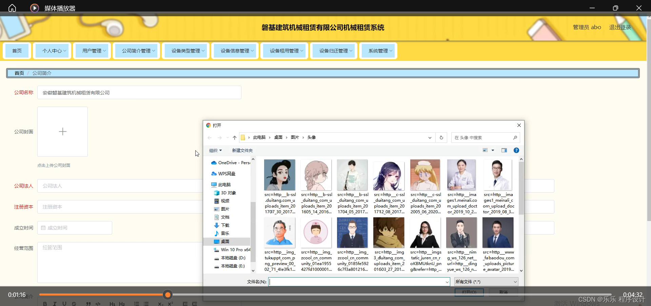Select the first avatar thumbnail with black-haired girl
Viewport: 651px width, 306px height.
click(x=280, y=175)
